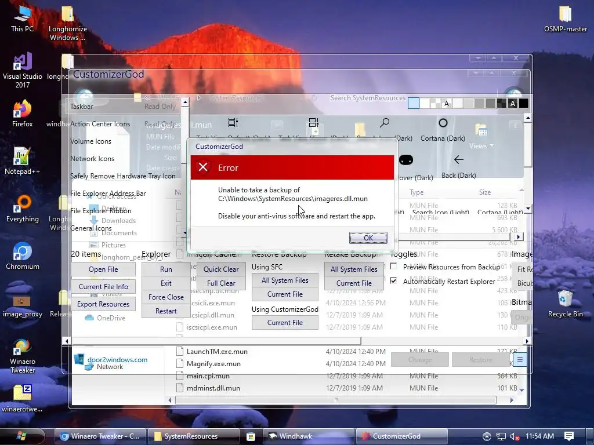
Task: Click icon preview panel scroll-down arrow
Action: 528,209
